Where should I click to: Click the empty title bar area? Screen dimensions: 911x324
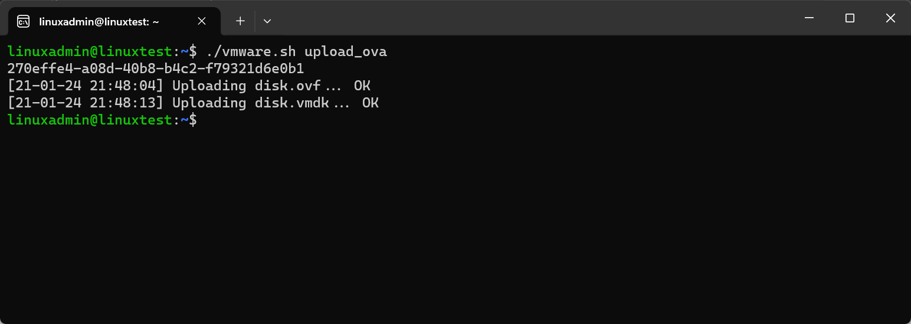point(531,18)
